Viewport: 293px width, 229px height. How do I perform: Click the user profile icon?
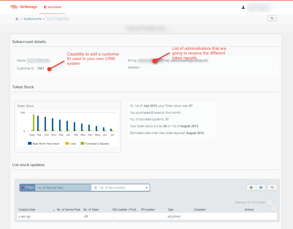click(243, 7)
